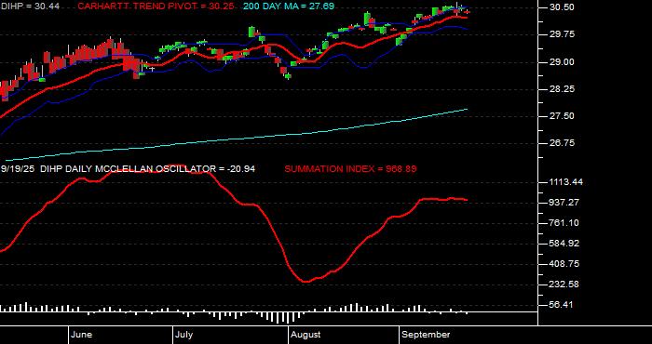Click the 761.10 summation axis value
Screen dimensions: 652x344
(x=564, y=223)
